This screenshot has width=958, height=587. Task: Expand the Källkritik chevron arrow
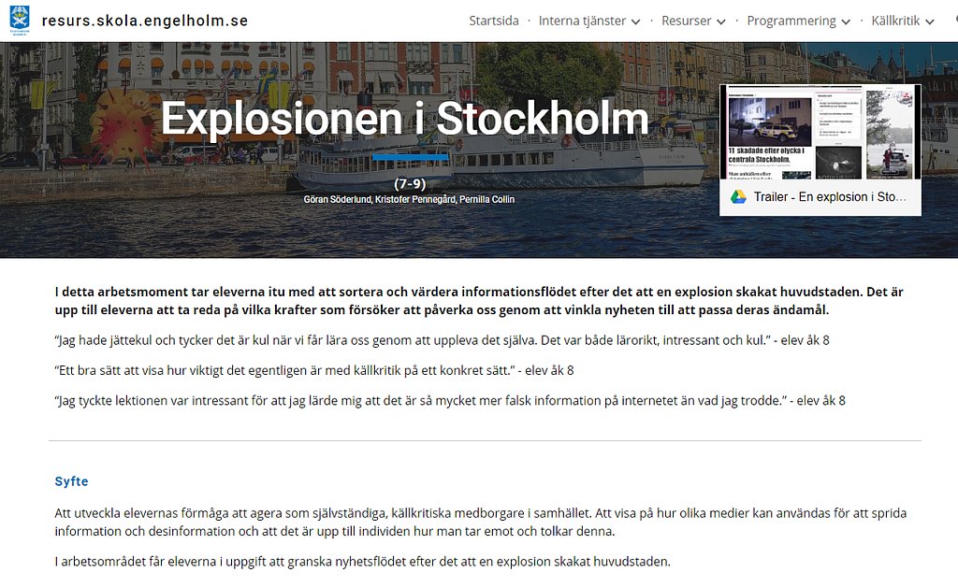pos(929,22)
